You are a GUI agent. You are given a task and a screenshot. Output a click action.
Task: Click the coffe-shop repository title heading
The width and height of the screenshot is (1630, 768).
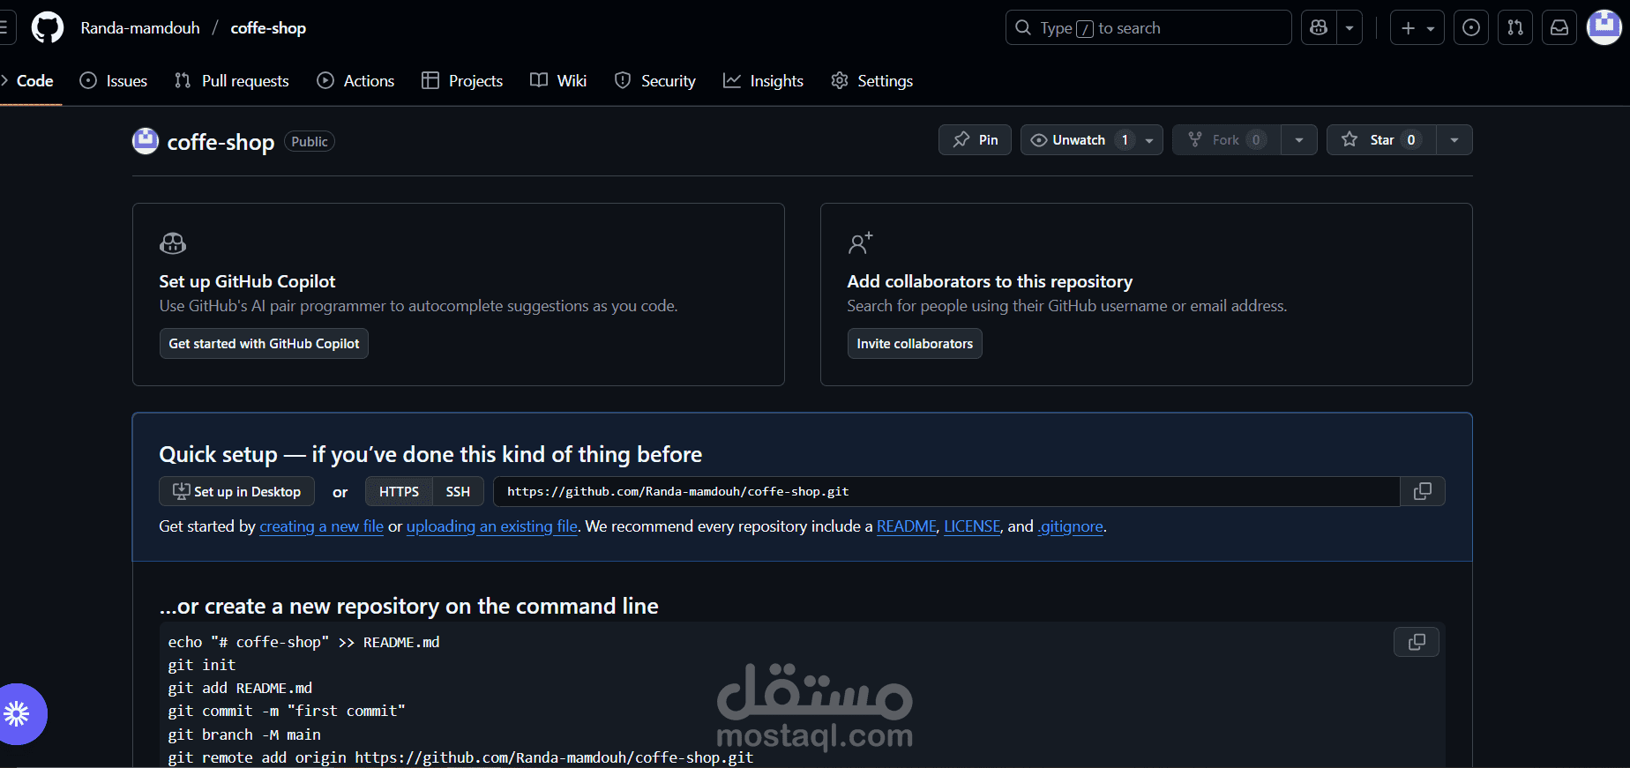click(x=221, y=142)
